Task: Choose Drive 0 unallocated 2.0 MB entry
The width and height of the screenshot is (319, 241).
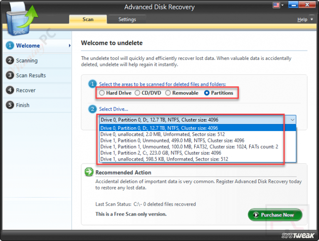Action: click(x=197, y=134)
